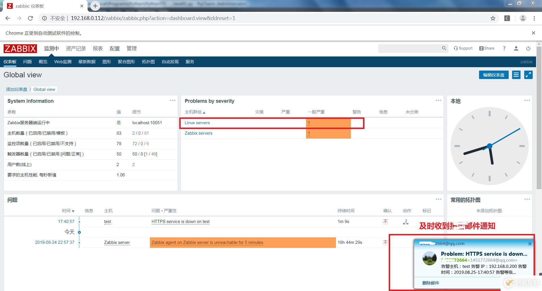Click the browser back arrow
Viewport: 542px width, 291px height.
click(8, 18)
